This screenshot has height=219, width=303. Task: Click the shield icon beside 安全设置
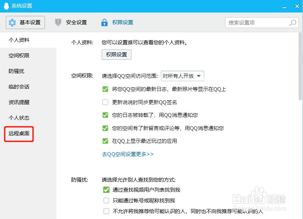(x=58, y=22)
